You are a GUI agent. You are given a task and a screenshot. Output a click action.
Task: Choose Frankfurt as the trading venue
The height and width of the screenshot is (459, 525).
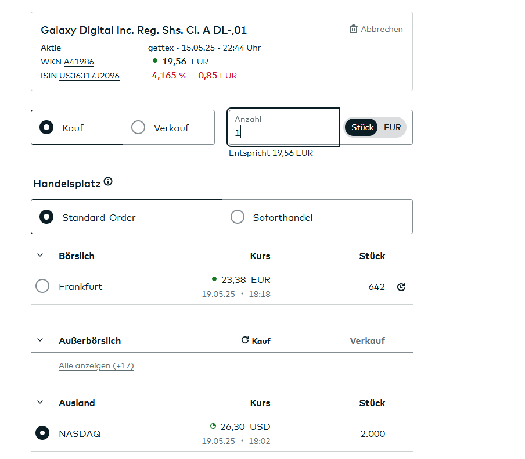[x=42, y=286]
